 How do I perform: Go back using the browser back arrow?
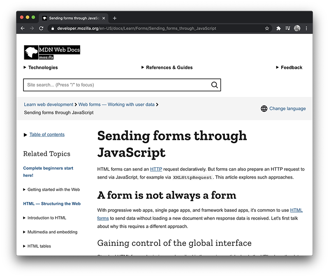pos(23,28)
